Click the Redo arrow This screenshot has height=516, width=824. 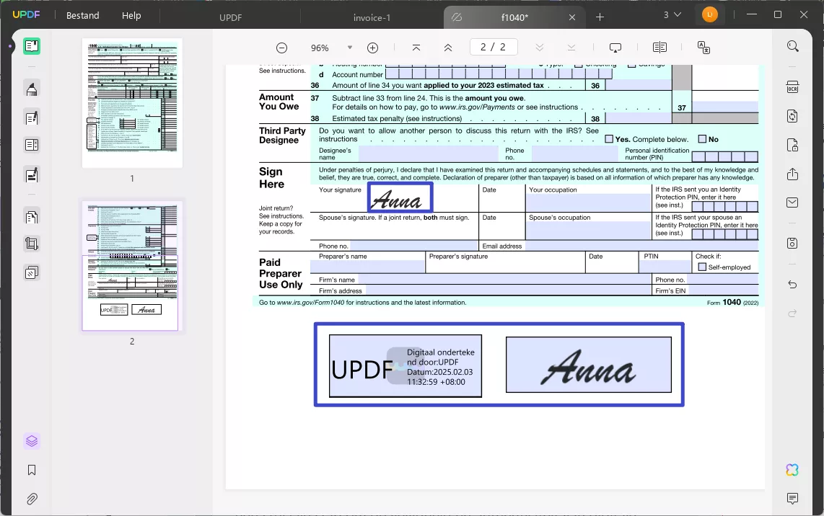tap(792, 313)
